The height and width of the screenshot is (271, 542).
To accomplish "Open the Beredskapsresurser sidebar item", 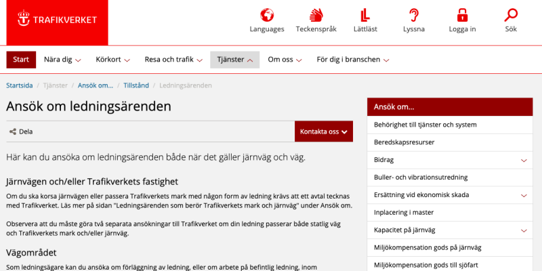I will [x=450, y=142].
